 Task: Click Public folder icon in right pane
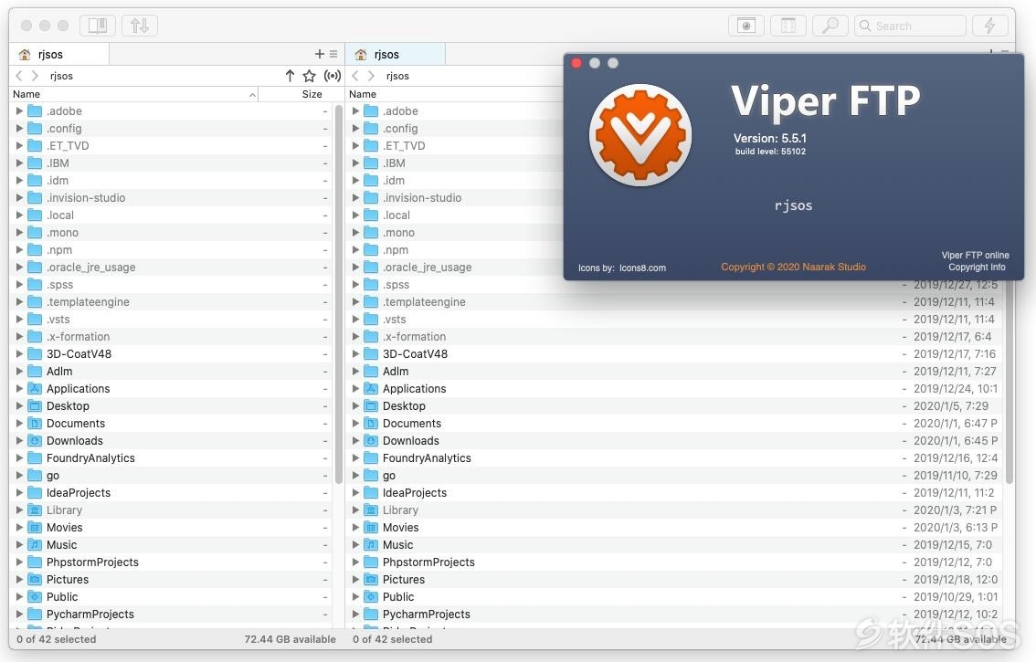coord(371,596)
